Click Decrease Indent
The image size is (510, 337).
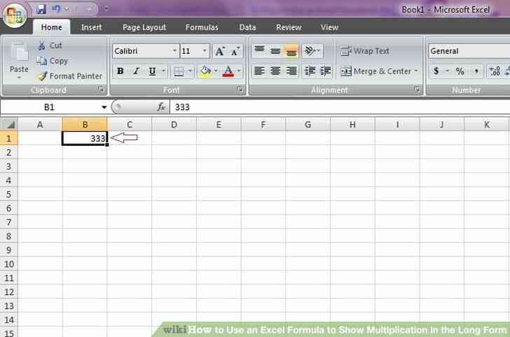[x=310, y=71]
